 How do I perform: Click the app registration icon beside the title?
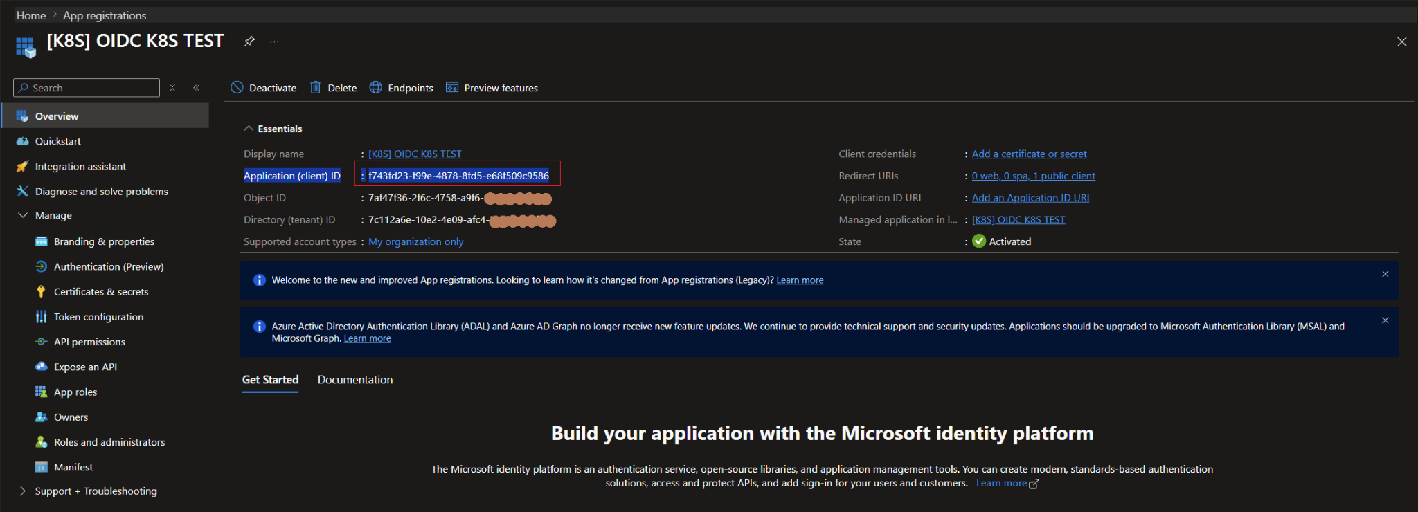[x=26, y=48]
